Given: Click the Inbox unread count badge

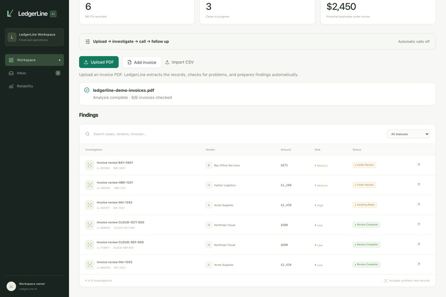Looking at the screenshot, I should click(x=58, y=73).
